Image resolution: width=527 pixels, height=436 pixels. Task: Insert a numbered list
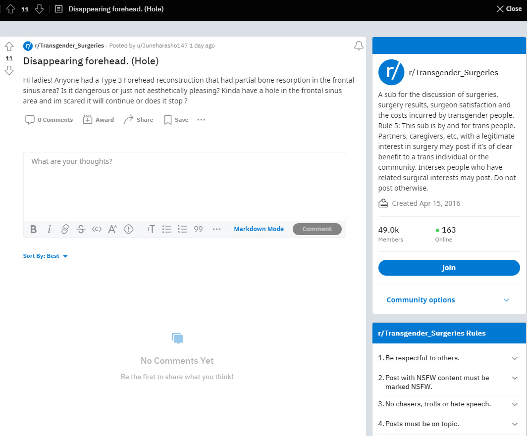(x=182, y=229)
